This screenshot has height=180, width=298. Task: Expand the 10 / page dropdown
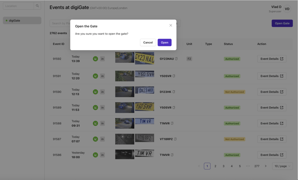click(x=282, y=166)
